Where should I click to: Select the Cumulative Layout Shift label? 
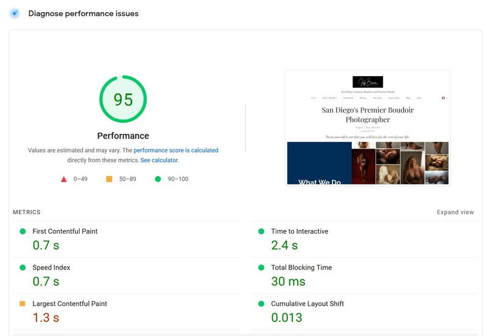pyautogui.click(x=307, y=304)
